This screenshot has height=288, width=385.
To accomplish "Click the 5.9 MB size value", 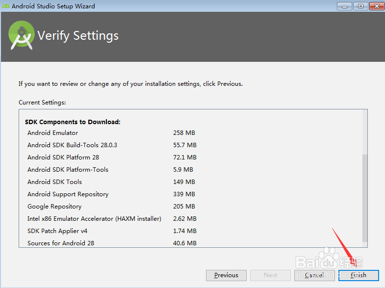I will click(183, 170).
